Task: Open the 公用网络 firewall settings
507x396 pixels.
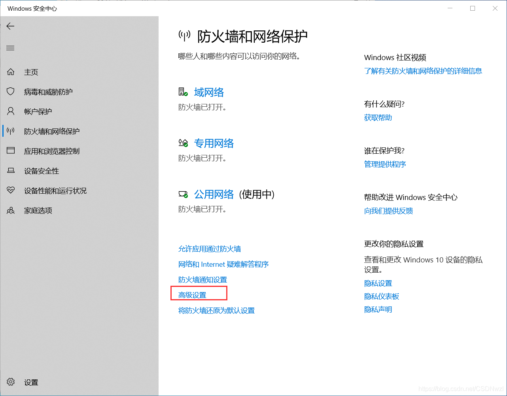Action: 214,194
